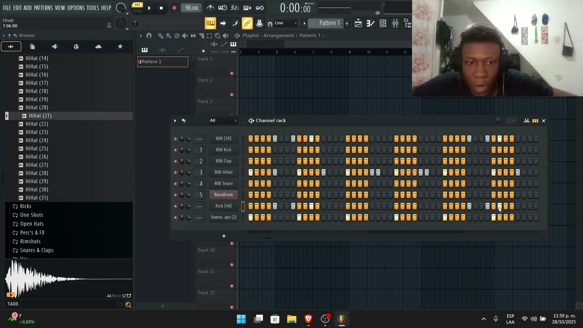Open the PATTERNS menu
Image resolution: width=583 pixels, height=328 pixels.
tap(43, 8)
